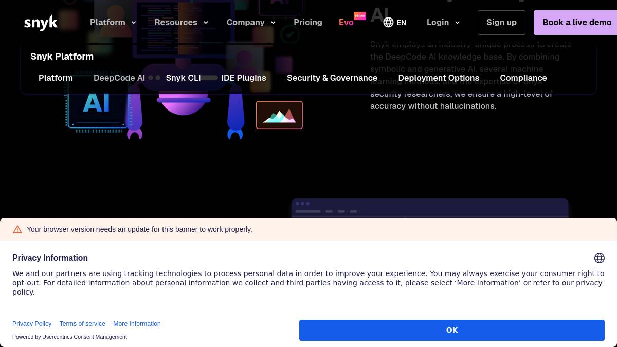This screenshot has width=617, height=347.
Task: Click the globe language icon beside EN
Action: 388,23
